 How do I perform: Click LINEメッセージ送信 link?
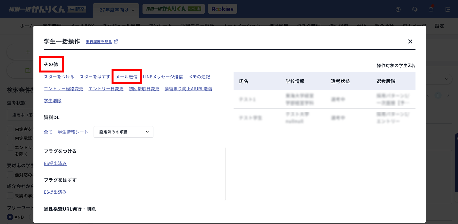(x=163, y=77)
